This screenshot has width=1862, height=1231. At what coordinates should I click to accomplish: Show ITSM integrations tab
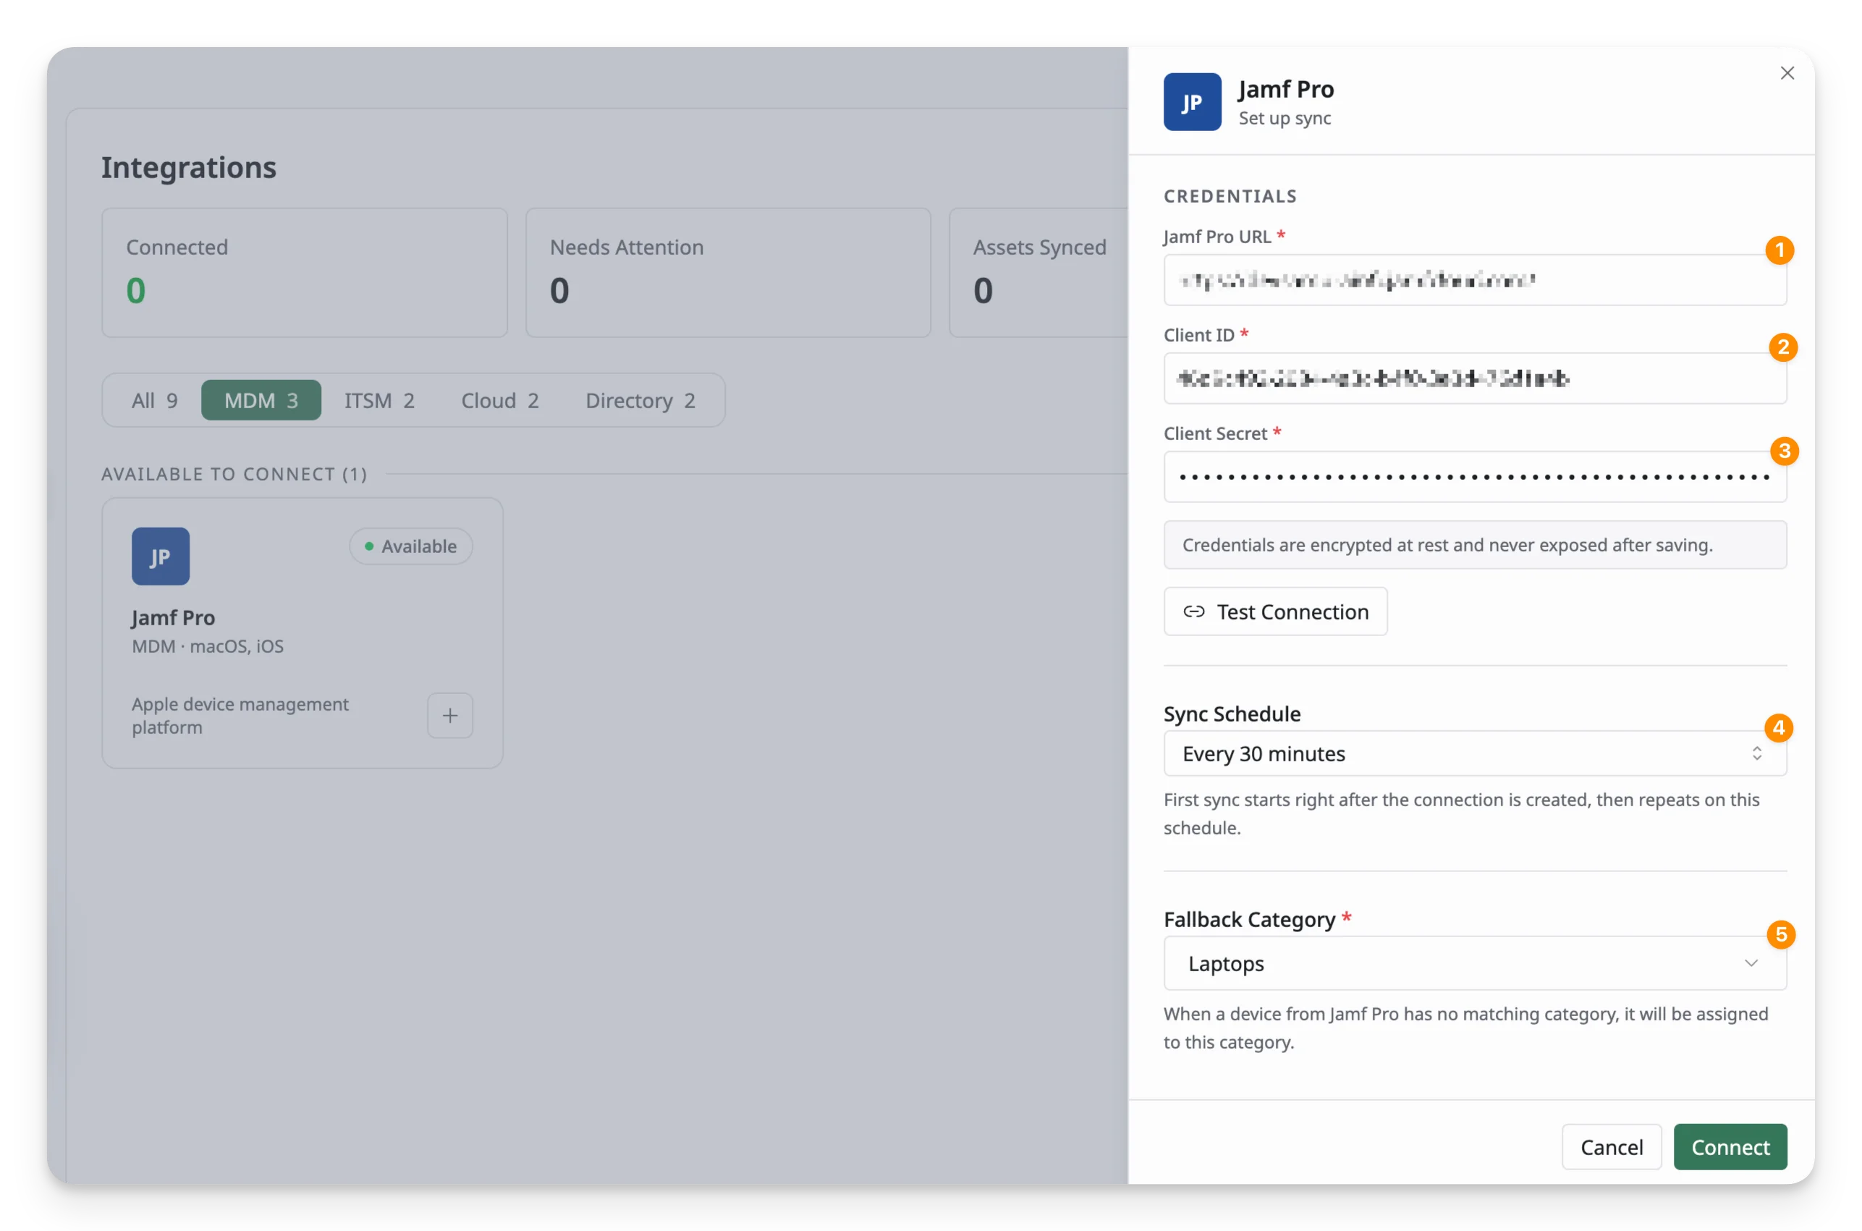379,400
